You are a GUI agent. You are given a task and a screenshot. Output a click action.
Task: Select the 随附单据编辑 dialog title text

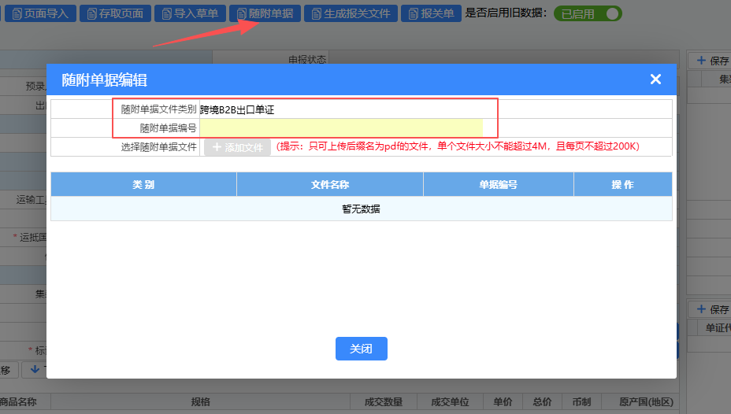[x=105, y=79]
